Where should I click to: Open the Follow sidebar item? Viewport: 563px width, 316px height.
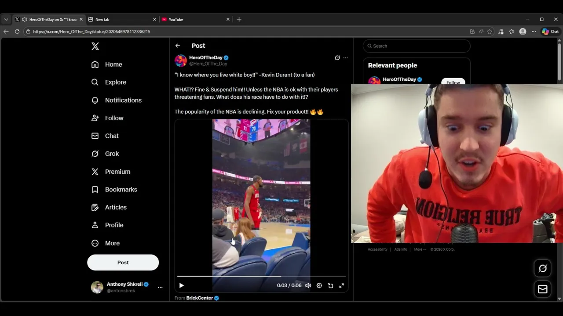coord(107,118)
